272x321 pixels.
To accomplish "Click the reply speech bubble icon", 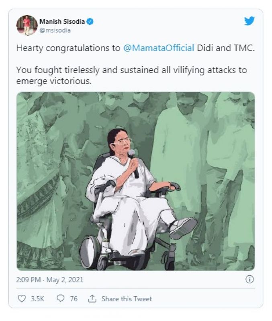I will pos(61,299).
